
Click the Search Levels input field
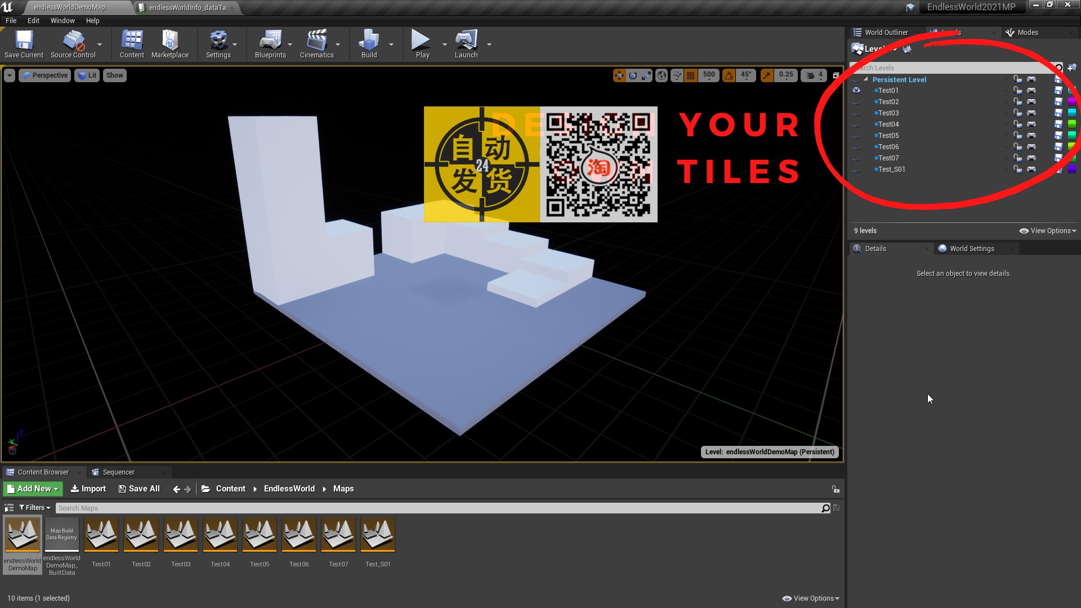[955, 68]
